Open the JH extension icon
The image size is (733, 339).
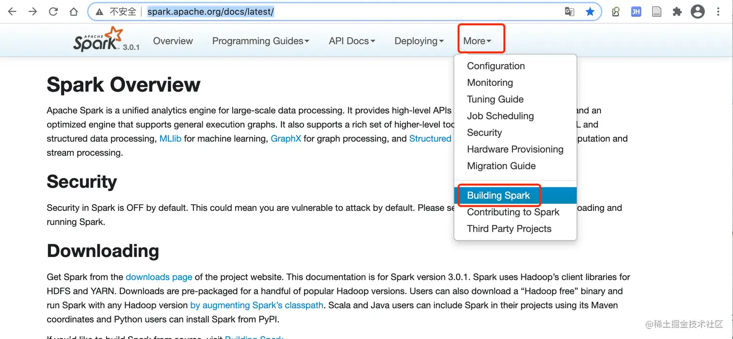tap(636, 12)
